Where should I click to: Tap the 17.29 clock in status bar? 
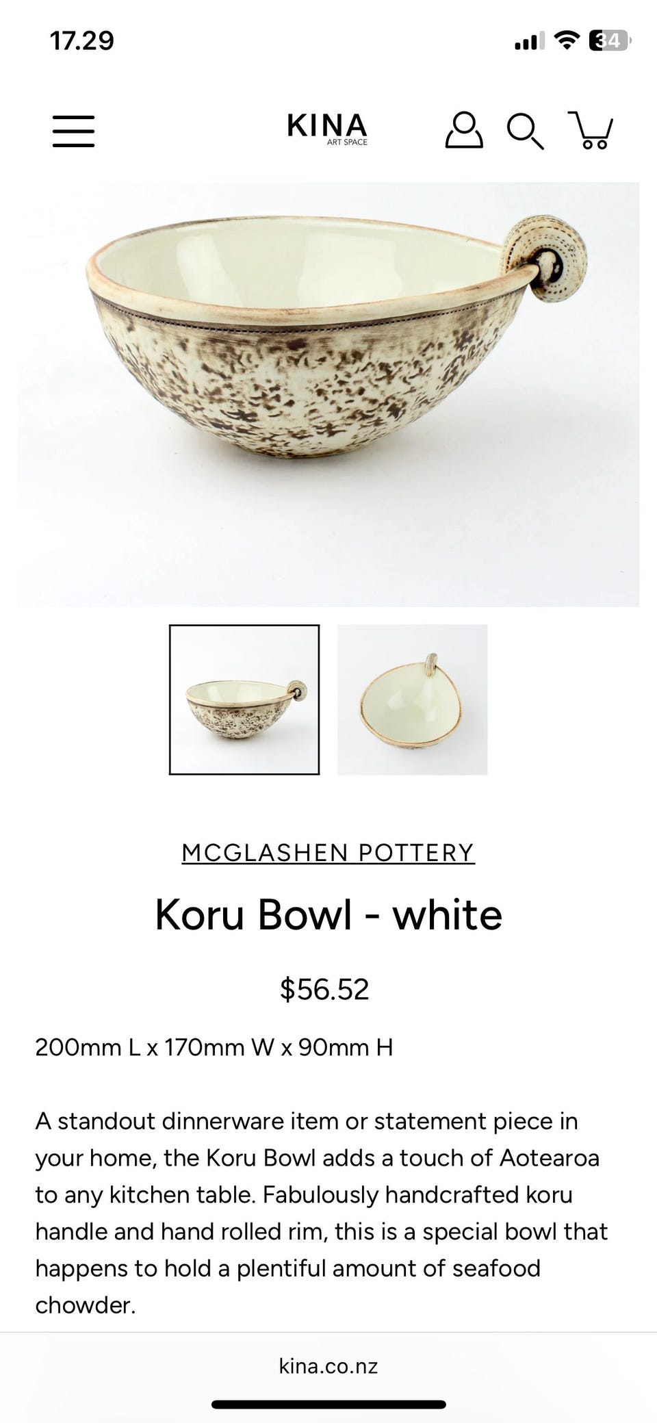(x=82, y=41)
